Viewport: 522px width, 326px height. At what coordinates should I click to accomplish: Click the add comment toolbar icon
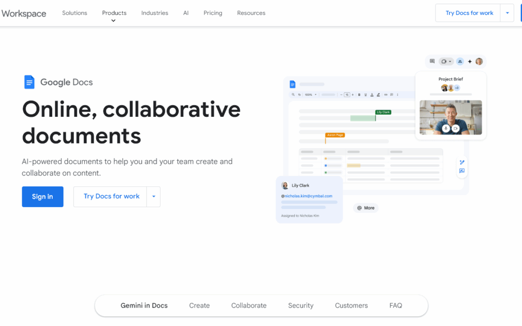click(391, 95)
